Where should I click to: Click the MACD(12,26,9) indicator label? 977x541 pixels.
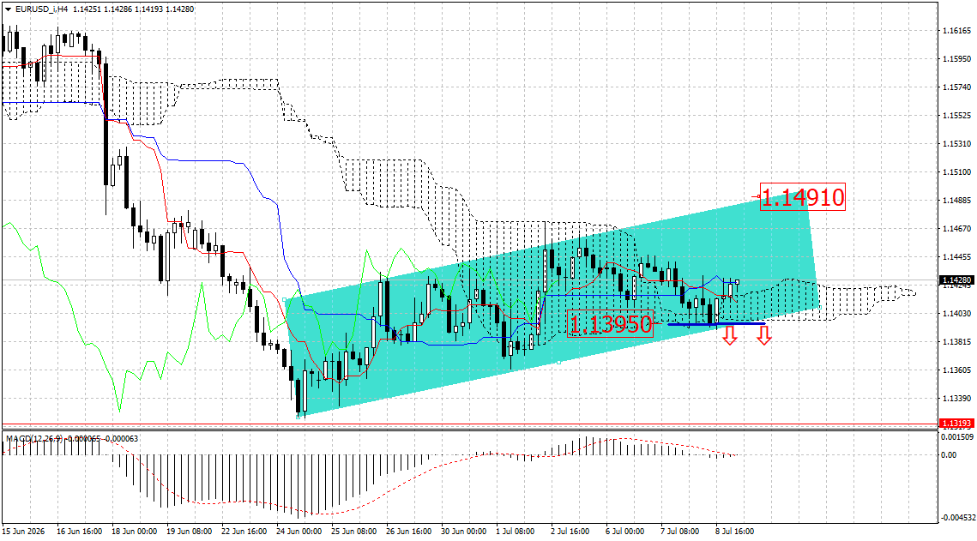pos(34,439)
